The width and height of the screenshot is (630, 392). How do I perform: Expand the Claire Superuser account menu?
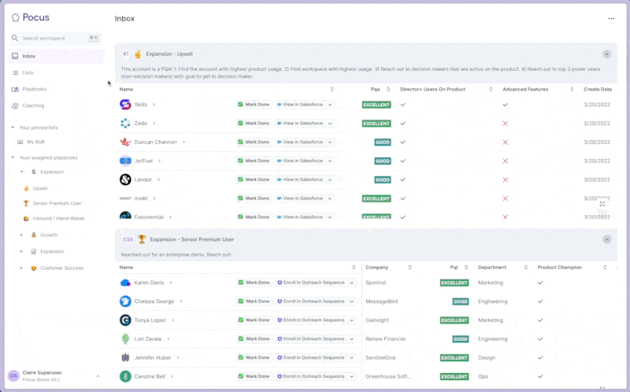98,376
